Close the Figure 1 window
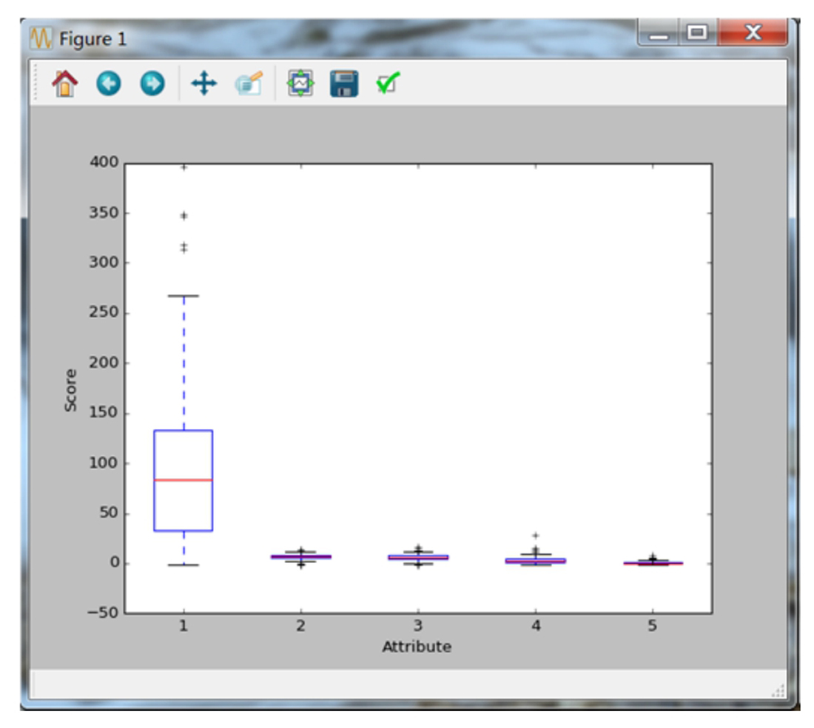This screenshot has width=814, height=728. 753,33
